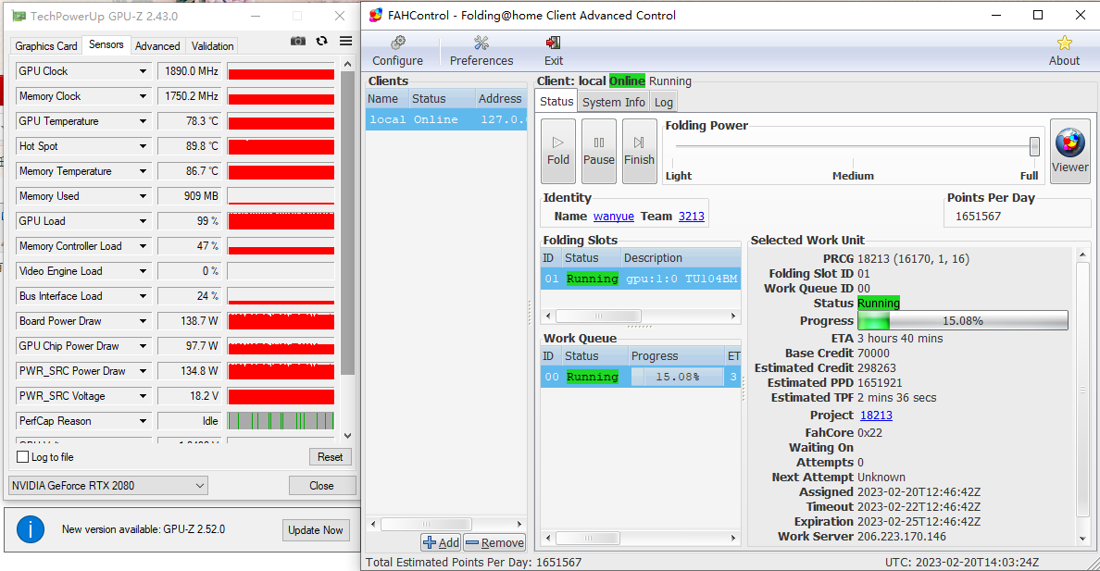Open Bus Interface Load sensor dropdown

coord(144,296)
